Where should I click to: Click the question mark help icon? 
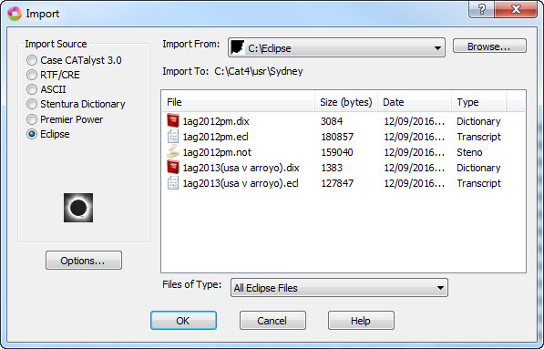[481, 9]
